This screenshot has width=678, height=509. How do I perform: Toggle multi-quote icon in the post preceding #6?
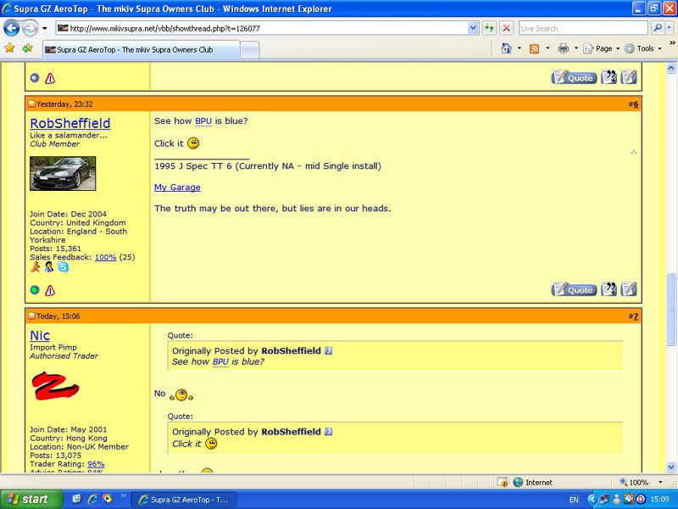(609, 77)
